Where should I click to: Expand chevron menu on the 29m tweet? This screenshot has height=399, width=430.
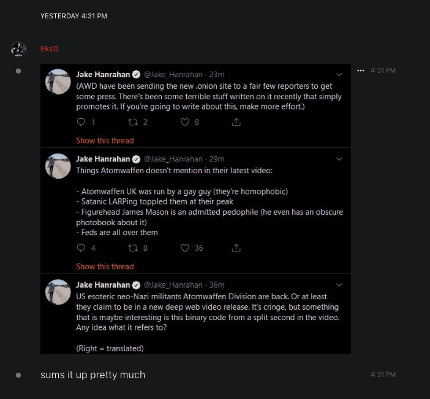(339, 159)
